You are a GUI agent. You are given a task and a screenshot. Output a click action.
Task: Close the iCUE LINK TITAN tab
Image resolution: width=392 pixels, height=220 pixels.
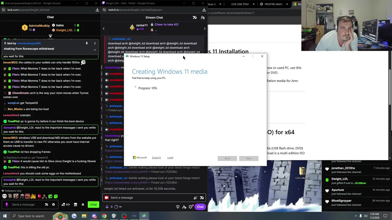254,4
